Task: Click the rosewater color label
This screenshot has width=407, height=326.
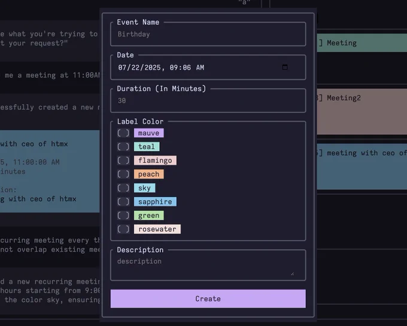Action: pos(157,229)
